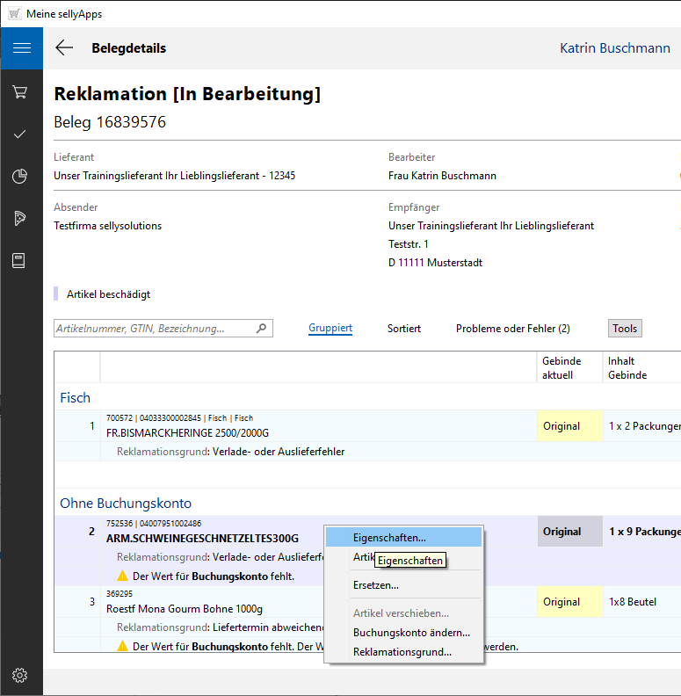Click the pizza slice icon in sidebar
The height and width of the screenshot is (696, 681).
coord(20,219)
